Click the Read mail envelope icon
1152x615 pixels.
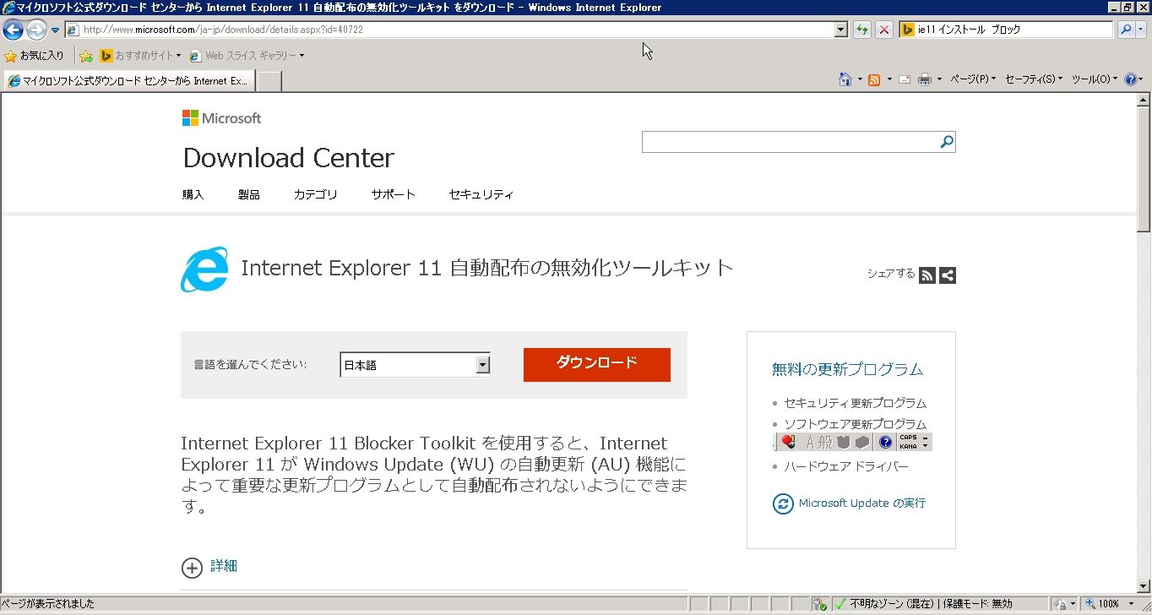pyautogui.click(x=905, y=79)
